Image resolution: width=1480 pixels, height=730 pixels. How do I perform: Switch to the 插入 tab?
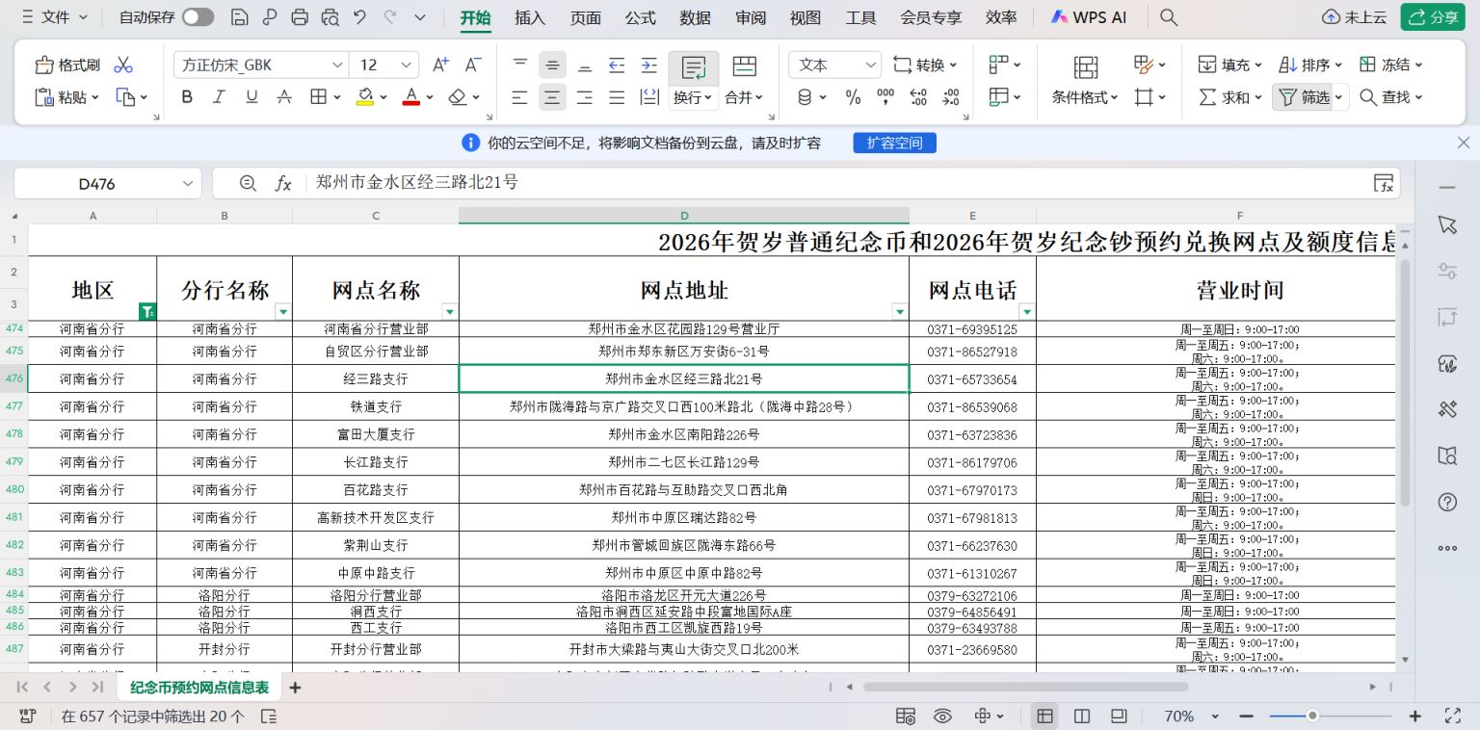point(530,17)
